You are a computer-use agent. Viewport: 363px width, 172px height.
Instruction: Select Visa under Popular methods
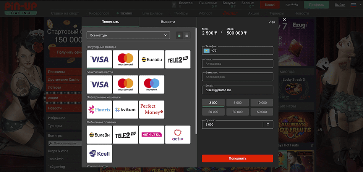99,59
